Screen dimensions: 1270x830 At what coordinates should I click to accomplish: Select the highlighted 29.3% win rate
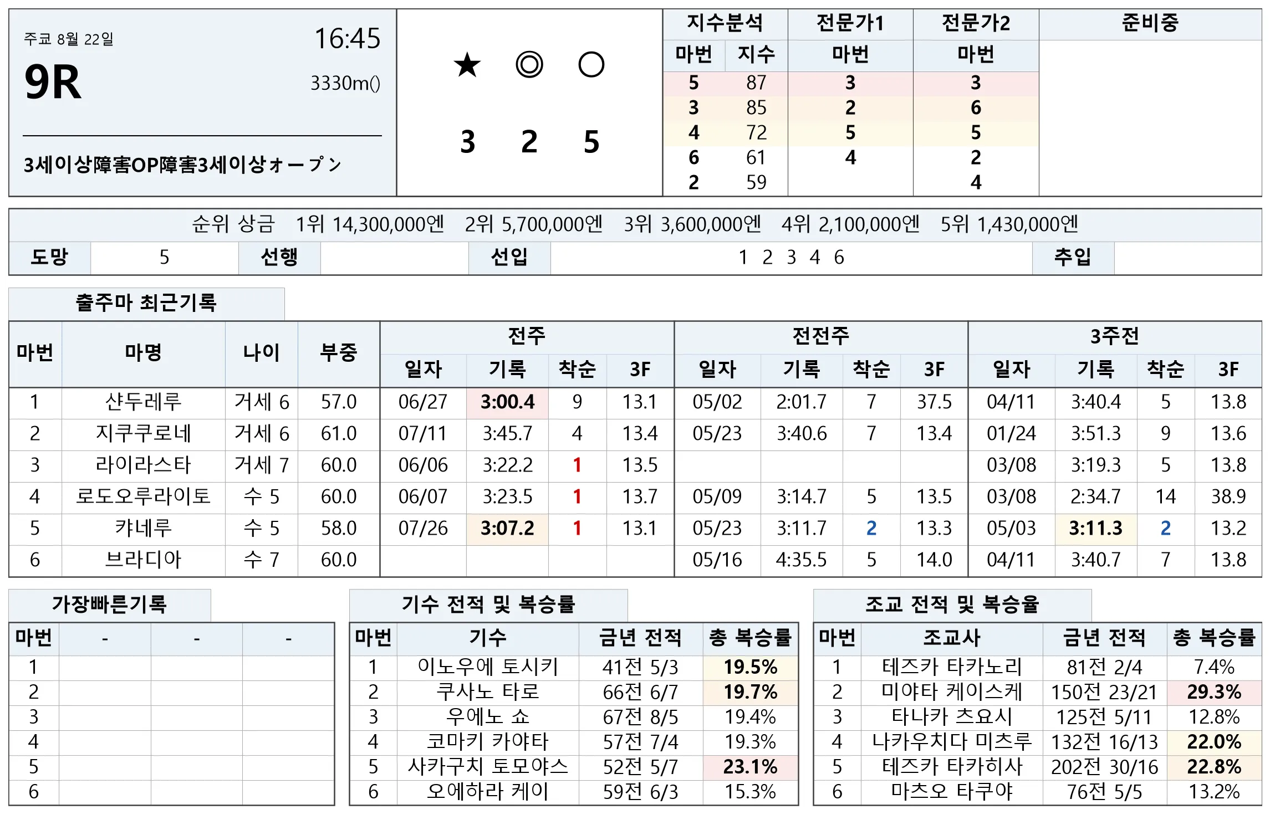coord(1214,692)
